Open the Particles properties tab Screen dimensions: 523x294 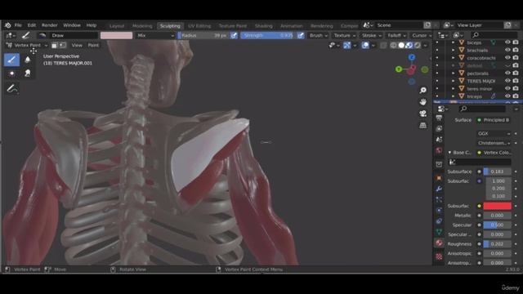439,199
